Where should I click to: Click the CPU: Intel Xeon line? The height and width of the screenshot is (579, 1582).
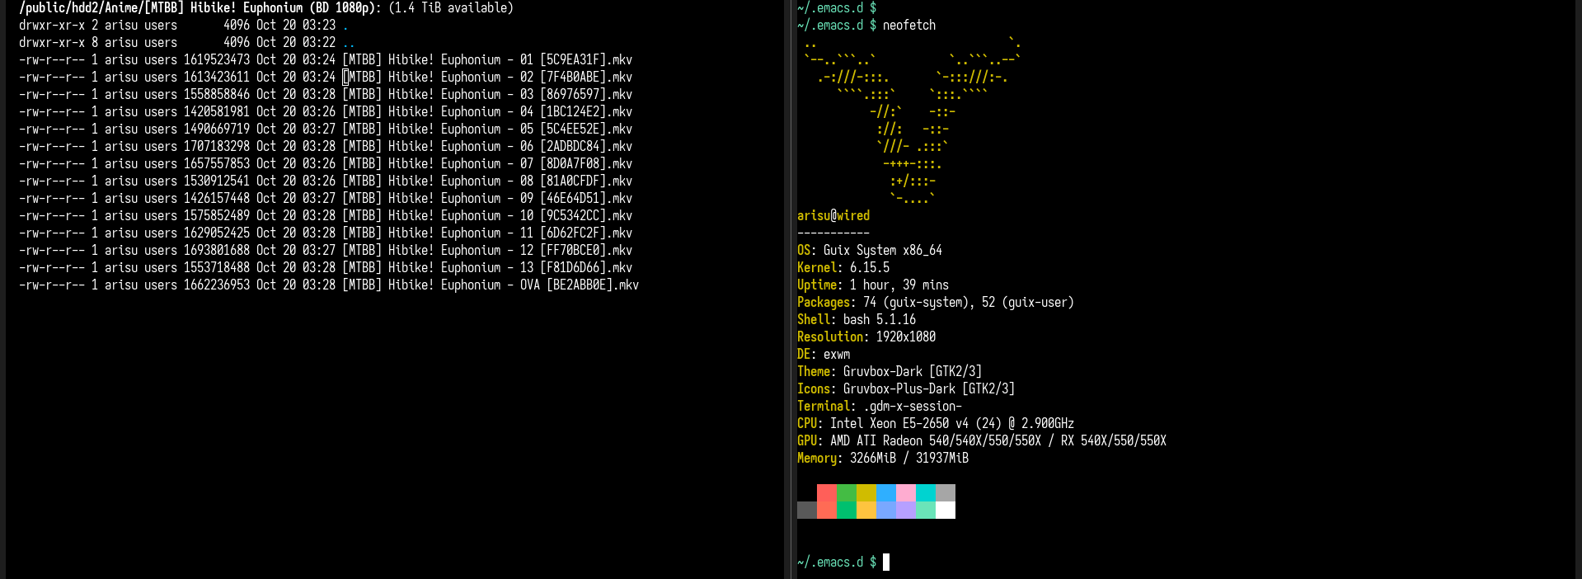point(936,423)
